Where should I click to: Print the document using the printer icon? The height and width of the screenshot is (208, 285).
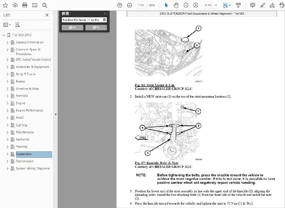tap(25, 5)
